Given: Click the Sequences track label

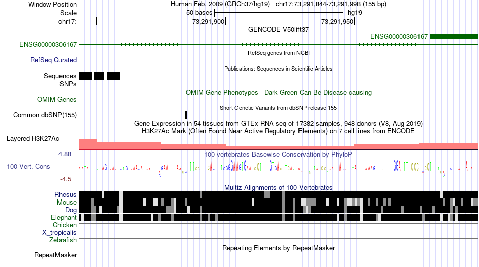Looking at the screenshot, I should pos(60,76).
